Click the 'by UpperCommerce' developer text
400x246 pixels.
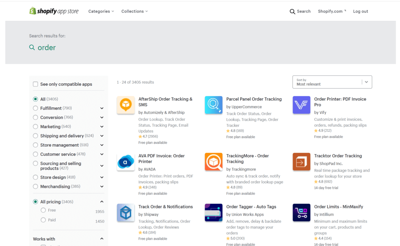(x=244, y=107)
